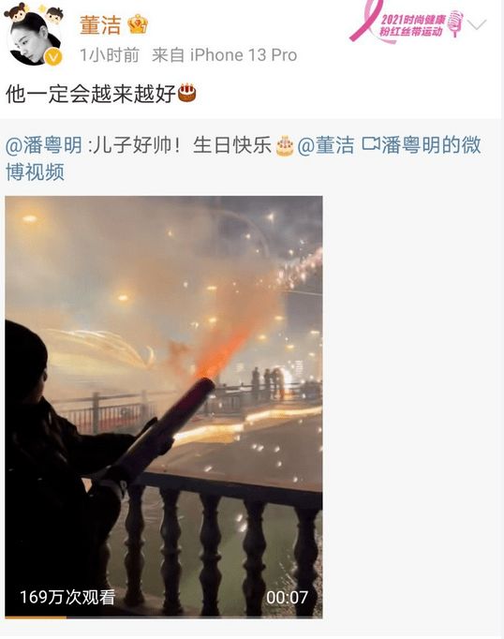Click the 1小时前 timestamp
Screen dimensions: 504x639
[x=110, y=55]
